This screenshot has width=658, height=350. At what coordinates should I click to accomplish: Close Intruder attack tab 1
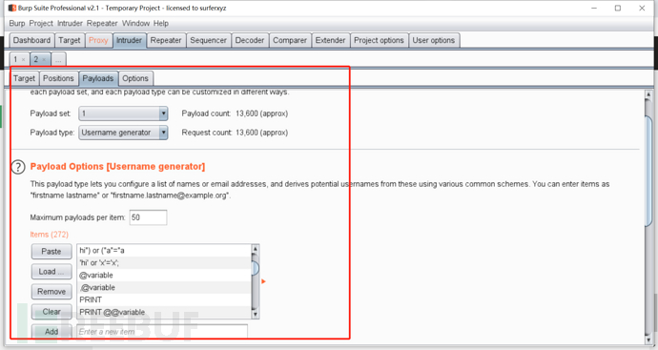coord(24,59)
